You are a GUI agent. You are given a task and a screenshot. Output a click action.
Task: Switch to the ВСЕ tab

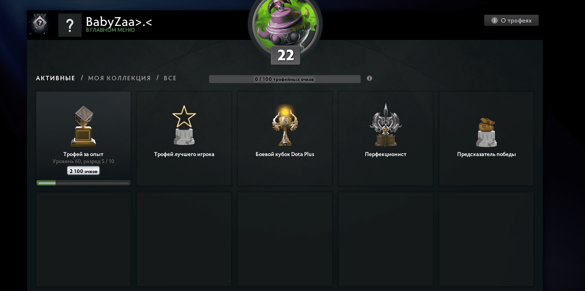(x=170, y=78)
